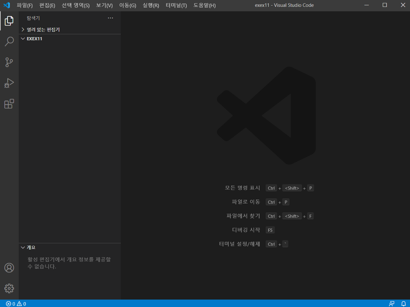Close the VS Code window
Image resolution: width=410 pixels, height=307 pixels.
[x=403, y=5]
